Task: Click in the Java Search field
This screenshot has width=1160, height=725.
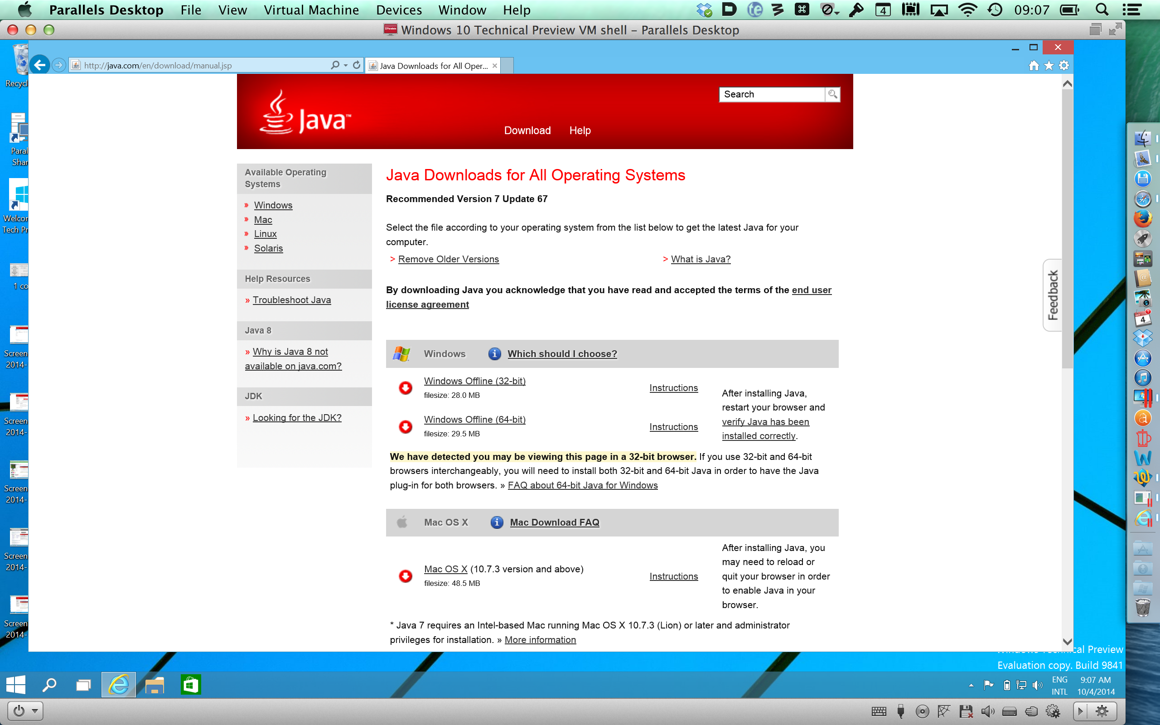Action: pyautogui.click(x=772, y=94)
